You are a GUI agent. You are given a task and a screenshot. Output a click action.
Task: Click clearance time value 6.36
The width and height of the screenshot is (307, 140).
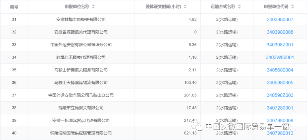(x=193, y=45)
